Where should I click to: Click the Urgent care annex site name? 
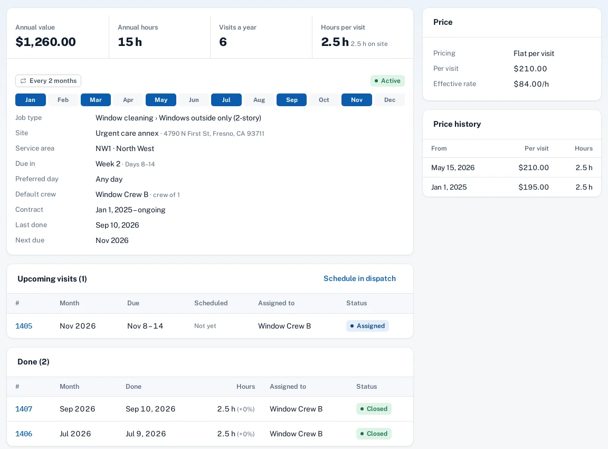[x=127, y=134]
